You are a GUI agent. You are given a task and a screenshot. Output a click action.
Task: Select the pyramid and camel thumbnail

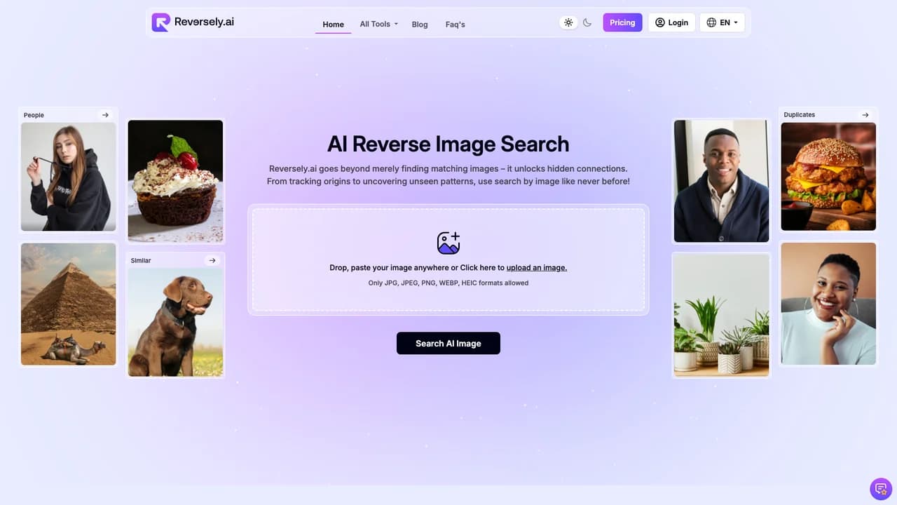click(x=69, y=304)
